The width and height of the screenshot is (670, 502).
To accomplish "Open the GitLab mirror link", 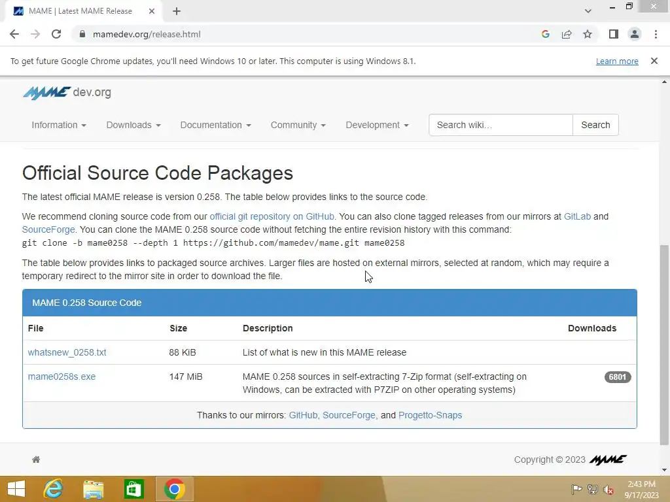I will coord(577,216).
